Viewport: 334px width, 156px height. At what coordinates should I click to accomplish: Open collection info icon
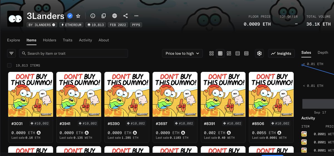(x=93, y=16)
